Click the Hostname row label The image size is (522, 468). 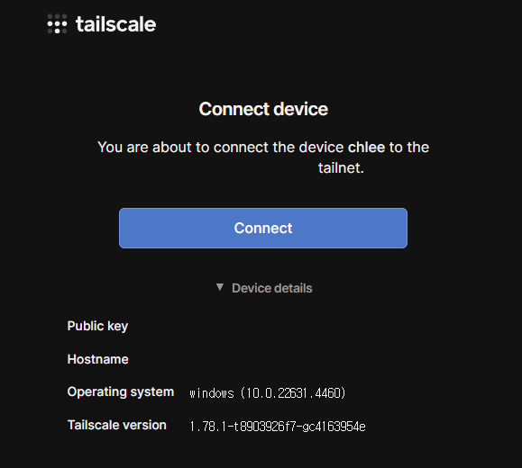coord(98,359)
